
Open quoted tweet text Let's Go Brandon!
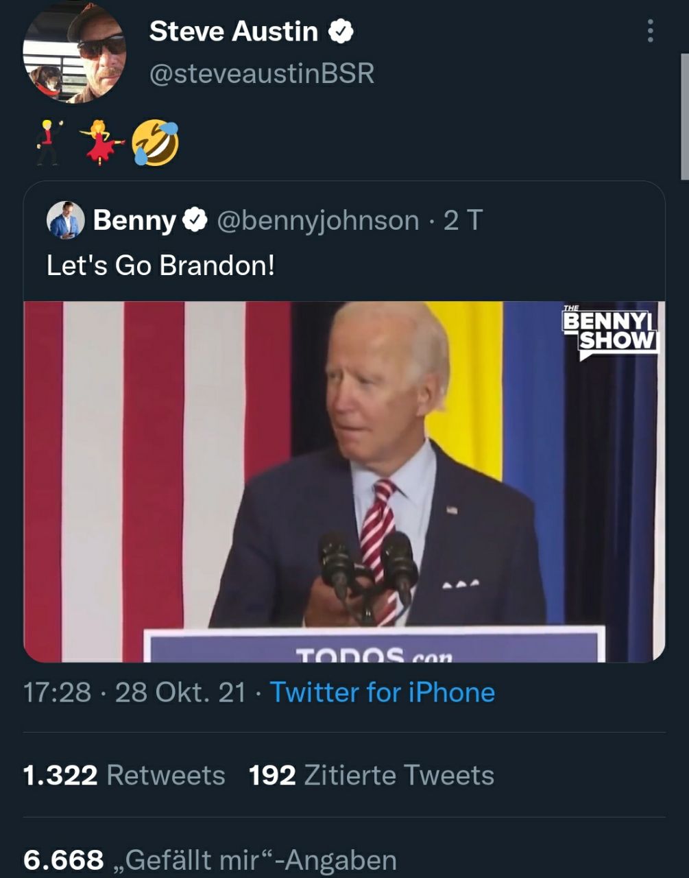point(160,265)
